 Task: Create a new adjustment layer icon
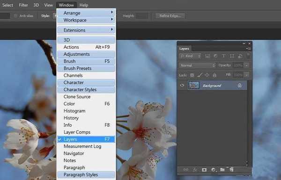pos(213,170)
